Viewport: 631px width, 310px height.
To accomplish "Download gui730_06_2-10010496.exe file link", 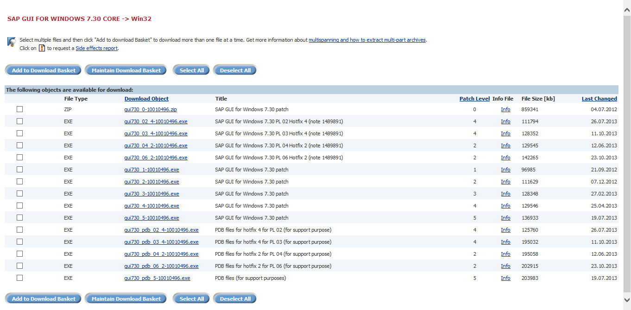I will (x=156, y=158).
